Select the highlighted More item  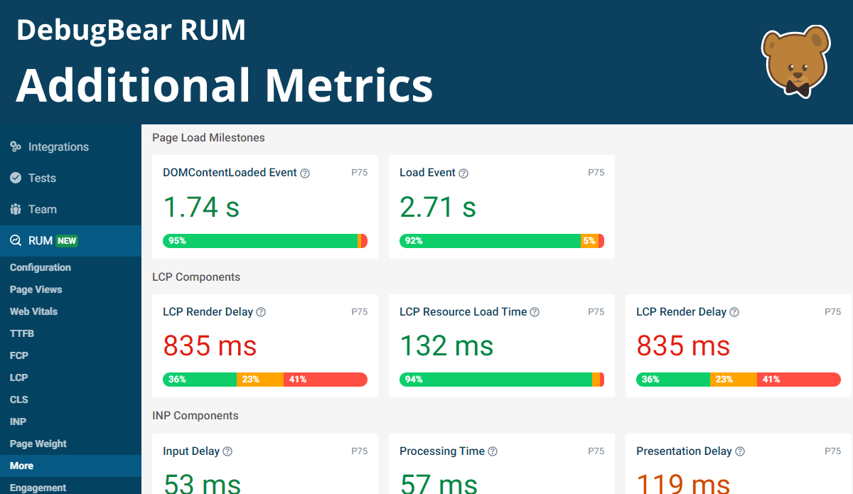pyautogui.click(x=70, y=466)
